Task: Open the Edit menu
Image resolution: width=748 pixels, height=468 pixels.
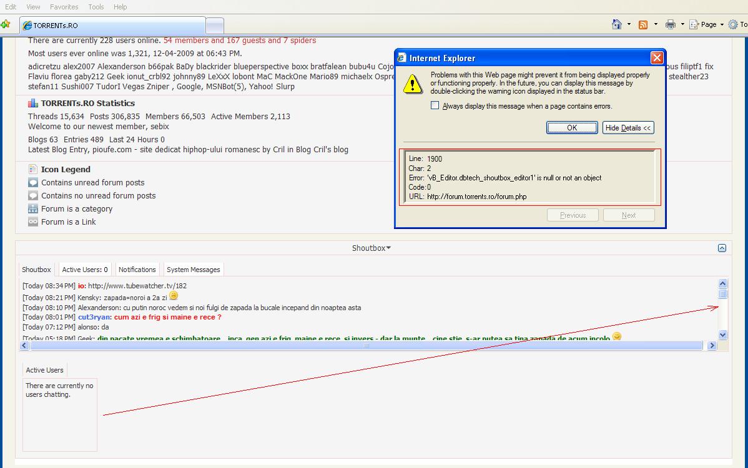Action: [x=11, y=7]
